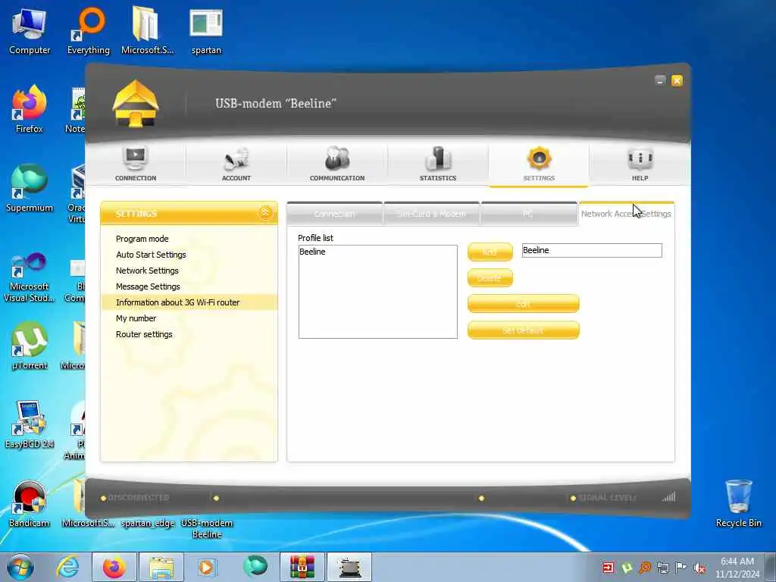Screen dimensions: 776x582
Task: Minimize the USB-modem Beeline window
Action: 660,80
